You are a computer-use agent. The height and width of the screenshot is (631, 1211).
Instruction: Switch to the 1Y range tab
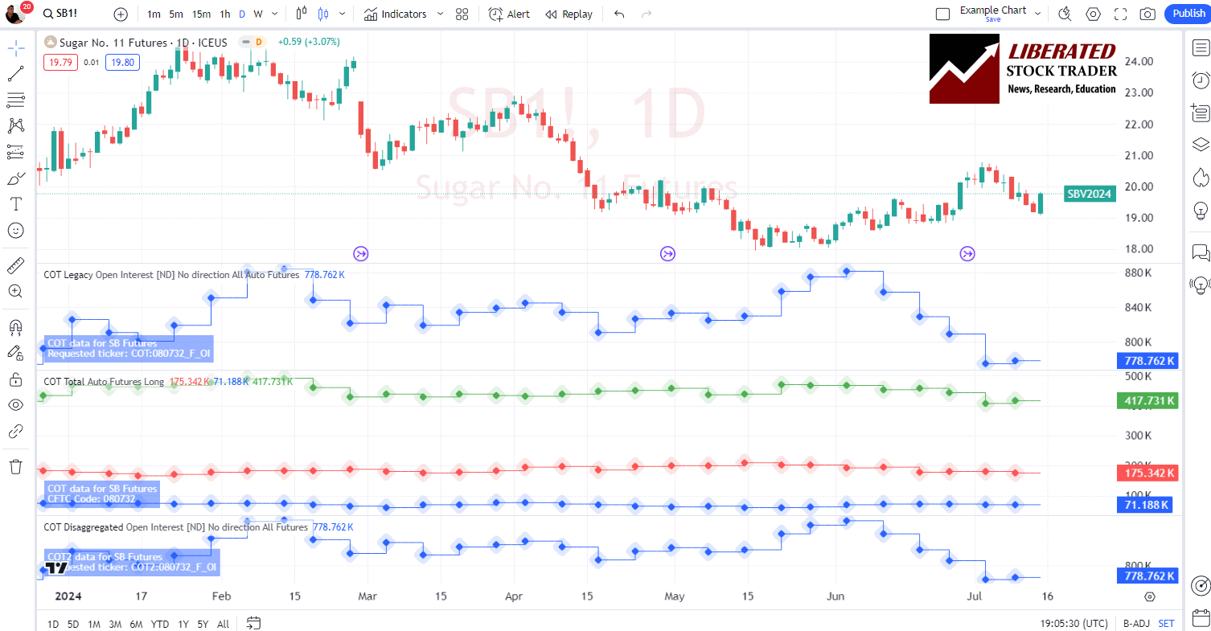183,624
